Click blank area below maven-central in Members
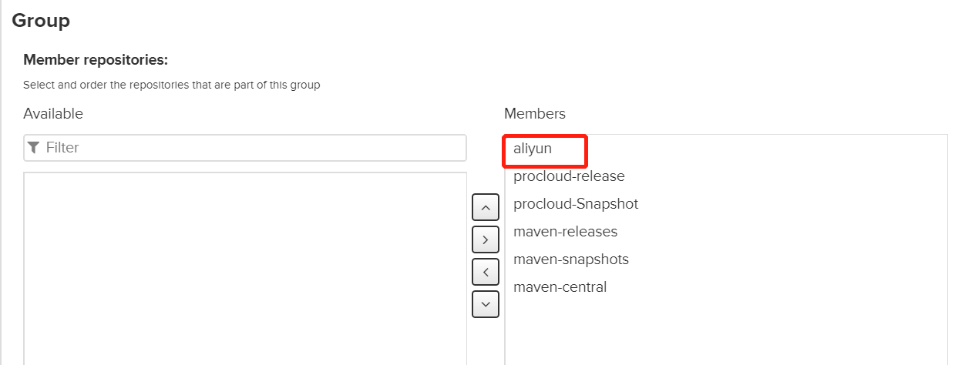The image size is (965, 365). coord(725,331)
